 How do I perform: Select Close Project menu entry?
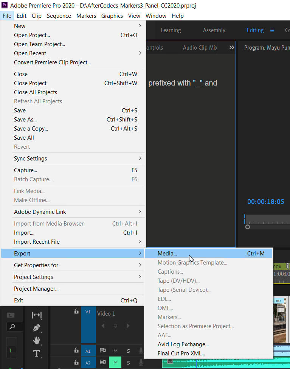pos(73,83)
